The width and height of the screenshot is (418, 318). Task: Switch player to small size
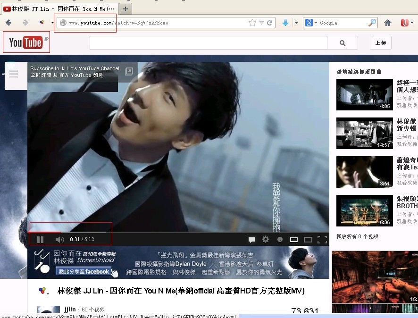pos(294,240)
